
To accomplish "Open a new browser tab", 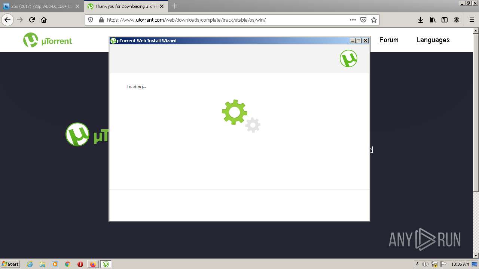I will 174,6.
